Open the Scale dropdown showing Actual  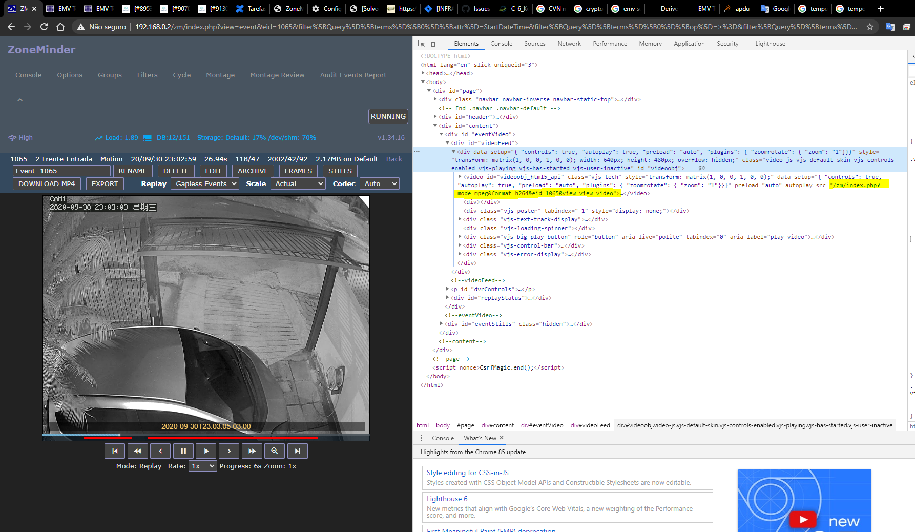298,183
